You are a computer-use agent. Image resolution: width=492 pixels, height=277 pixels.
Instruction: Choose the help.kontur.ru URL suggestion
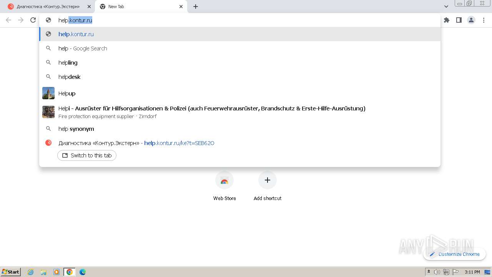[x=240, y=34]
